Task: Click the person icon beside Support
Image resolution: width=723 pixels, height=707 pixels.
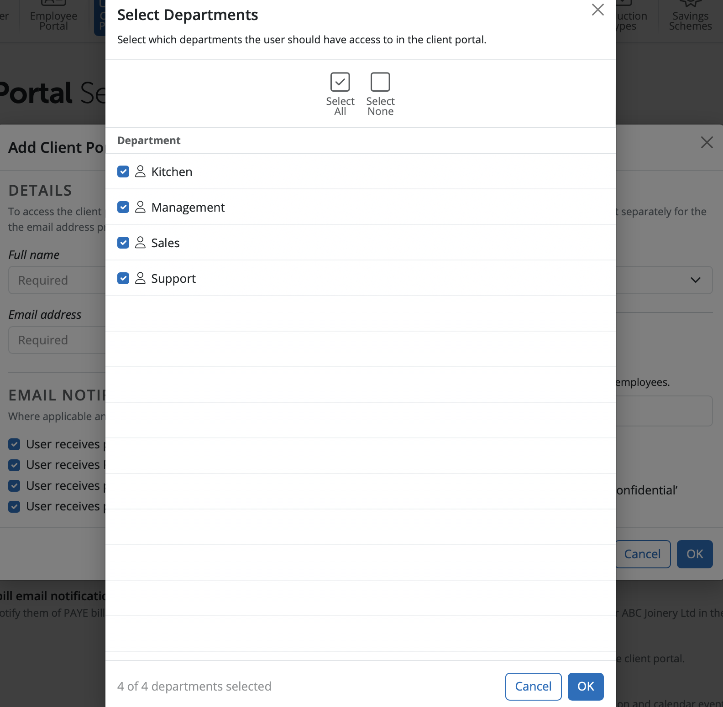Action: pyautogui.click(x=140, y=278)
